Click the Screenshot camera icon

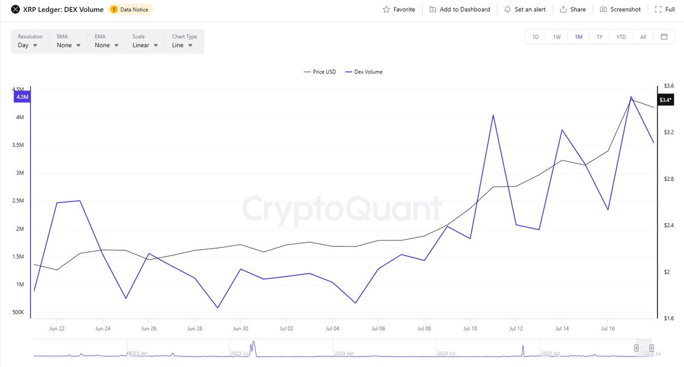point(604,9)
